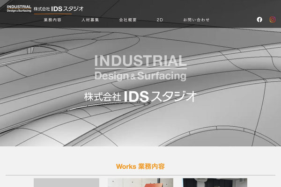The height and width of the screenshot is (187, 281).
Task: Open the 会社概要 menu item
Action: (x=128, y=20)
